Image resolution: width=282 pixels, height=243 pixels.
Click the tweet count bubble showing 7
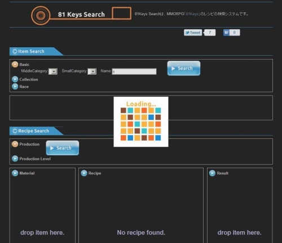(210, 33)
